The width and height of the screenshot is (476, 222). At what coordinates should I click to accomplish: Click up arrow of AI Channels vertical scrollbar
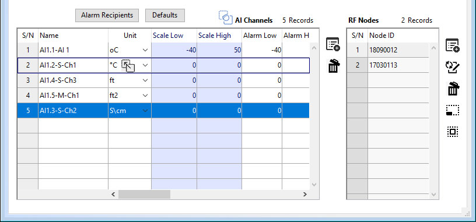[x=314, y=48]
